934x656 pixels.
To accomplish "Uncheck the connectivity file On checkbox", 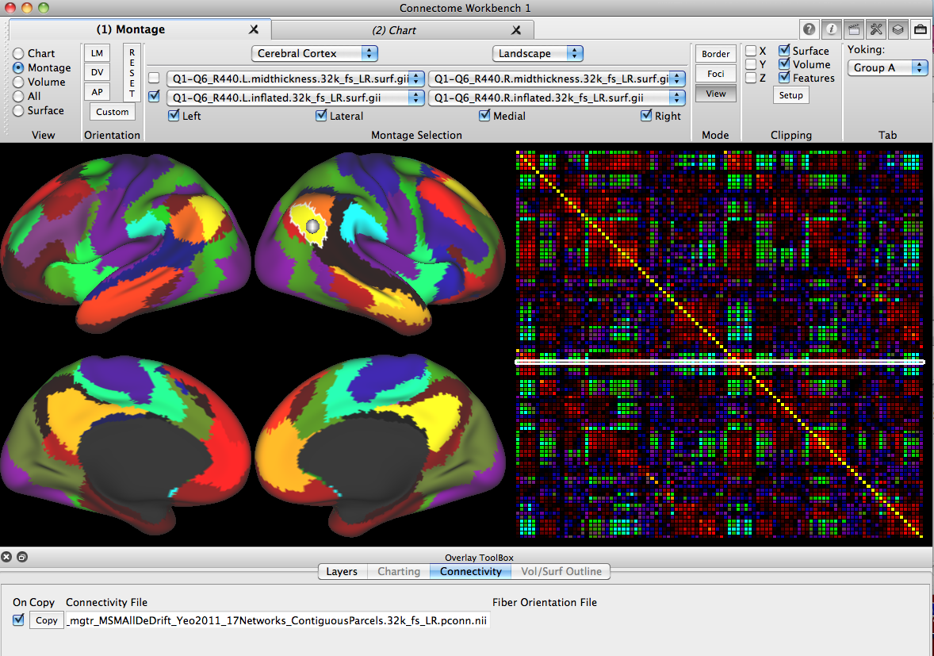I will coord(18,620).
